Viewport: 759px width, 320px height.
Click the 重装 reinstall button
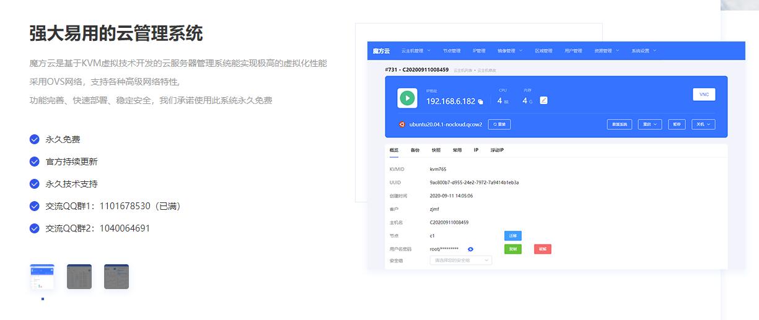[x=499, y=124]
